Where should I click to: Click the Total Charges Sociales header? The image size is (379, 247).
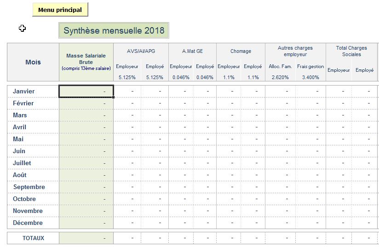351,51
